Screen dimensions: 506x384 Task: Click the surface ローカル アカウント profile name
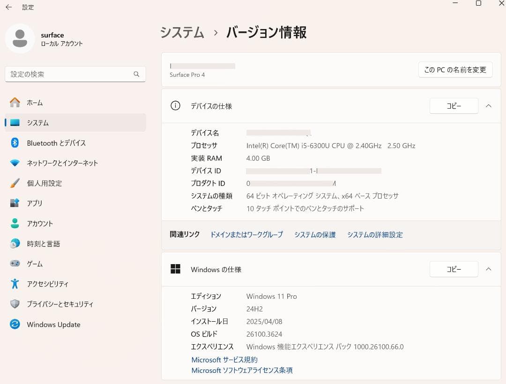62,39
